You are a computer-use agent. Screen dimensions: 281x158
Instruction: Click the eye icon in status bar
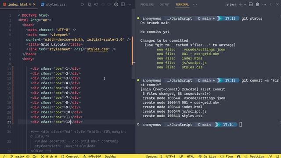28,156
